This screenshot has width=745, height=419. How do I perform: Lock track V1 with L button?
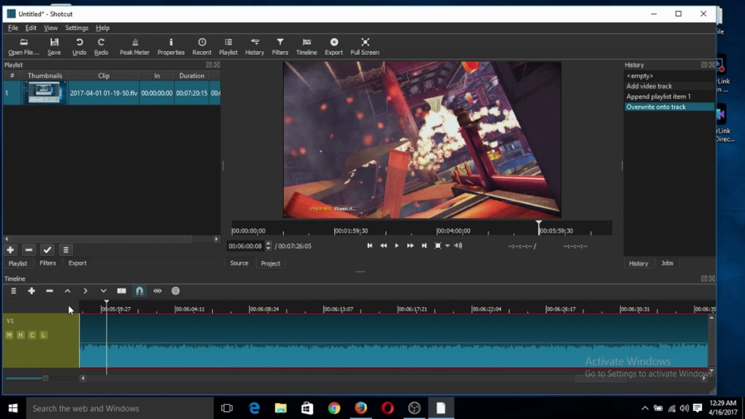pos(43,335)
